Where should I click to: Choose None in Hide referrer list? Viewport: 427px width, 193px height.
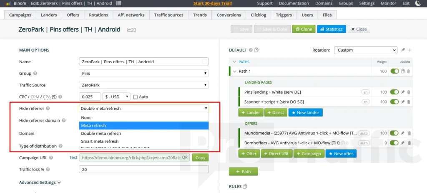tap(144, 118)
